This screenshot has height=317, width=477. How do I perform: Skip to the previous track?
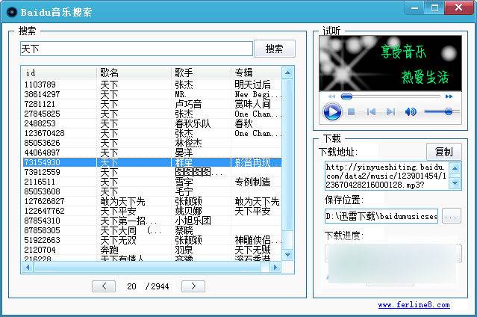tap(371, 112)
